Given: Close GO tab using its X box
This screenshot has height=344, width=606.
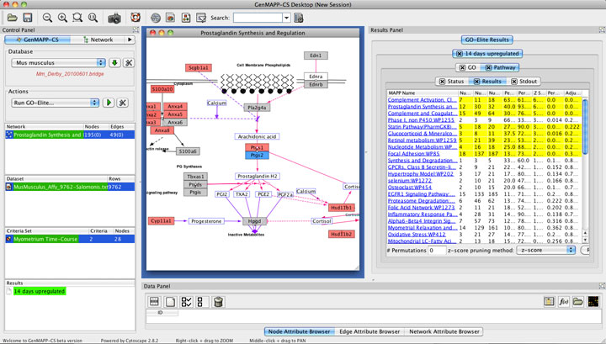Looking at the screenshot, I should [462, 67].
